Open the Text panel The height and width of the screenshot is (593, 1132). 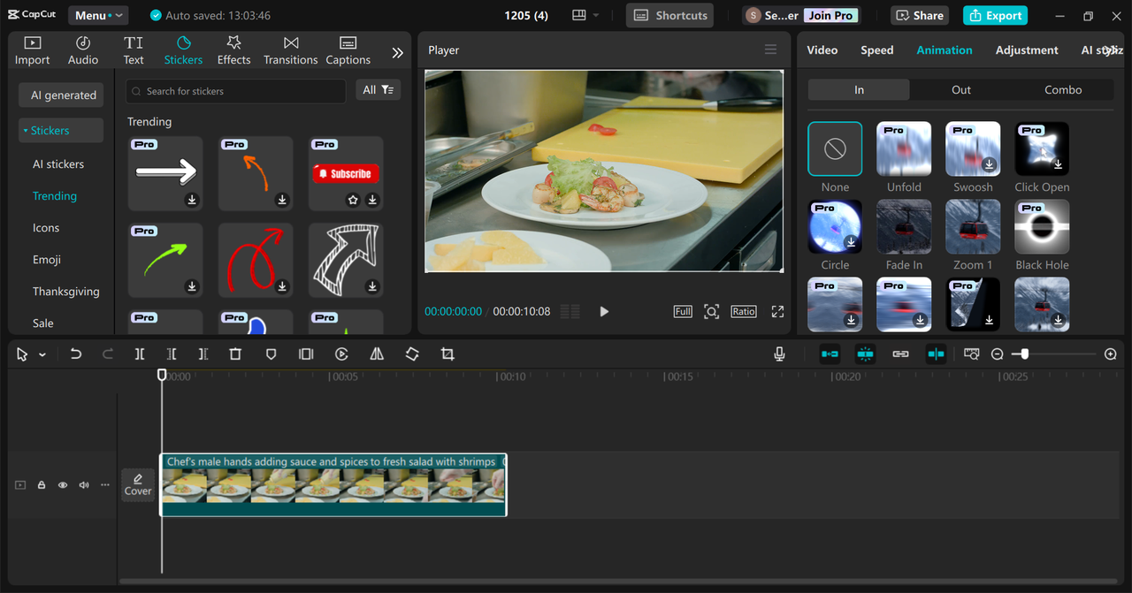(134, 50)
